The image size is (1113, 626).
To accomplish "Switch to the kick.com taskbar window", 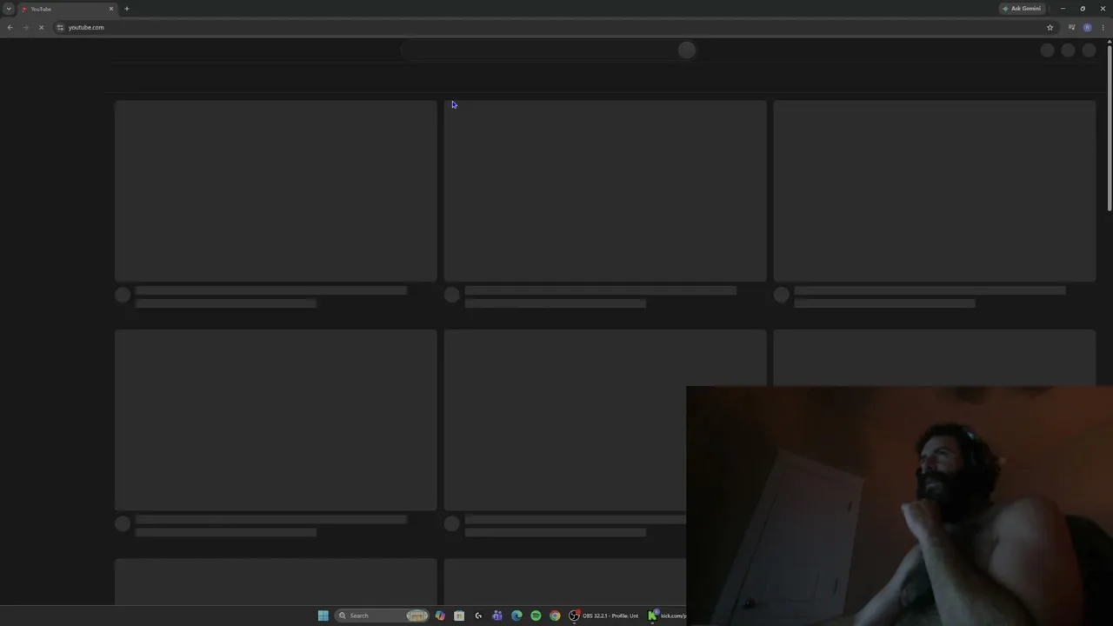I will (x=667, y=616).
